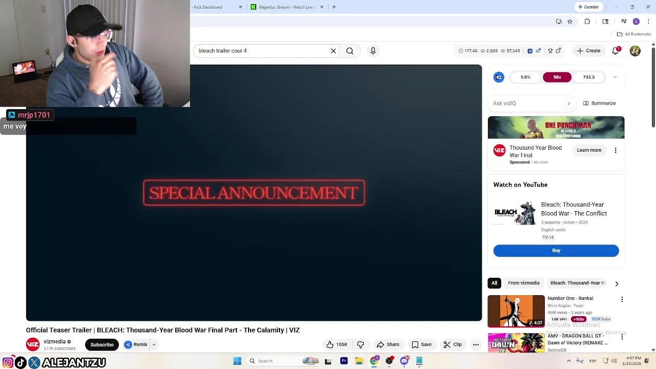This screenshot has width=656, height=369.
Task: Select the 5.8% vidIQ metric
Action: [525, 77]
